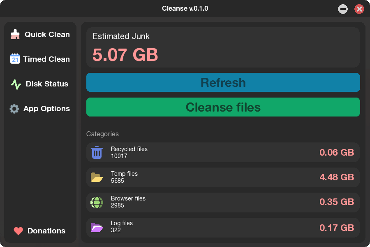Select the Log files purple folder icon
Screen dimensions: 370x247
pyautogui.click(x=97, y=227)
